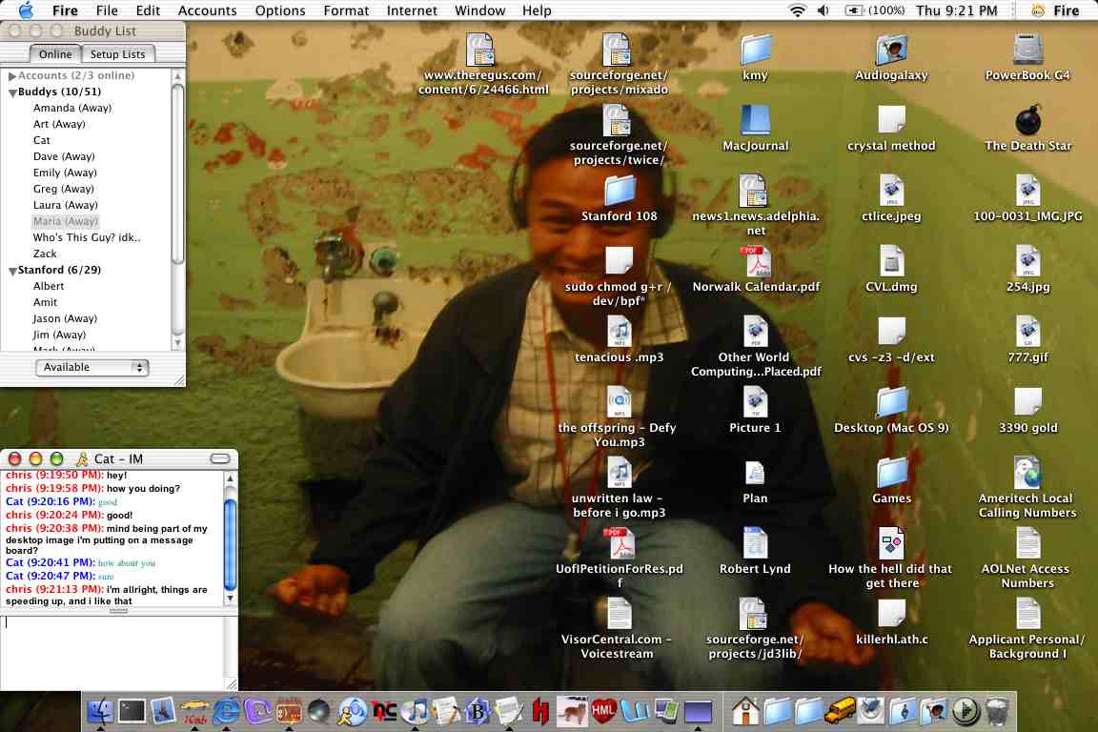Open the Home folder in the Dock

tap(745, 711)
